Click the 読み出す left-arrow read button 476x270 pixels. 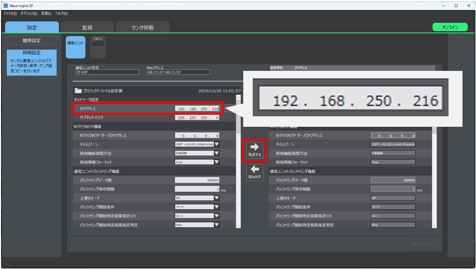pyautogui.click(x=255, y=172)
